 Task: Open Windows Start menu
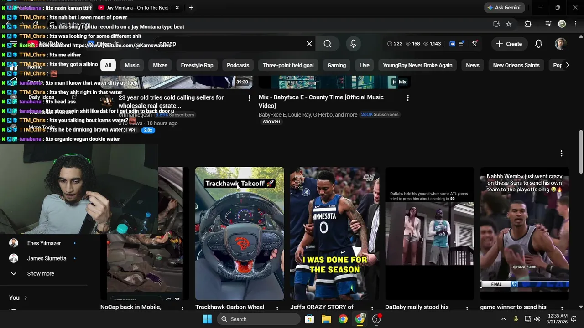[x=207, y=319]
